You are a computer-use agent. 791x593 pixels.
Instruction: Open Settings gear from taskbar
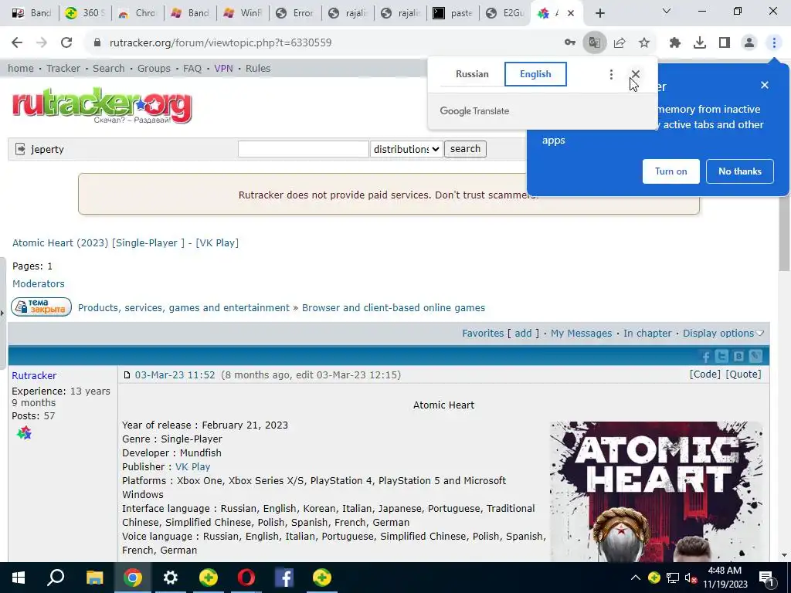(171, 578)
